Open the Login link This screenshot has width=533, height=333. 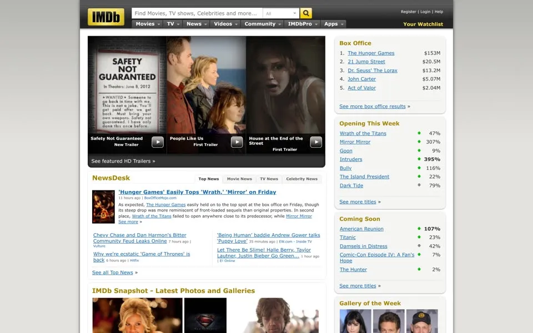(425, 12)
